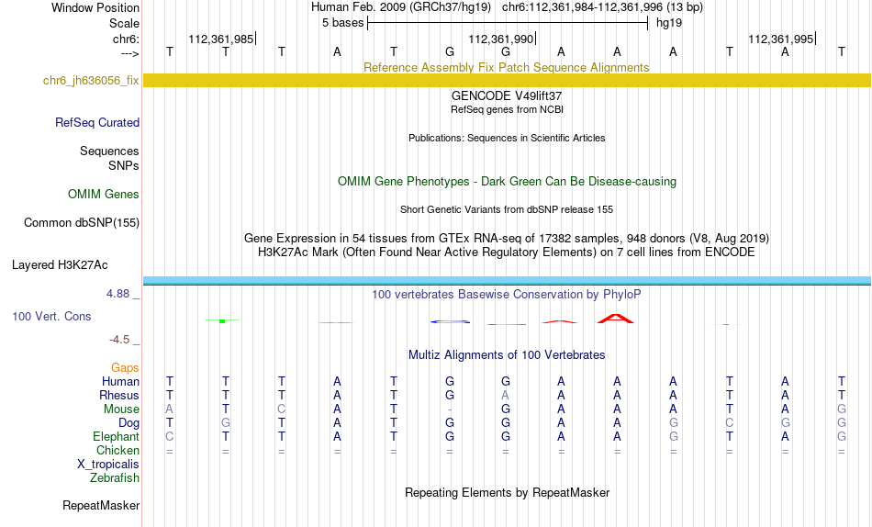This screenshot has height=527, width=872.
Task: Click RefSeq genes from NCBI title
Action: coord(507,109)
